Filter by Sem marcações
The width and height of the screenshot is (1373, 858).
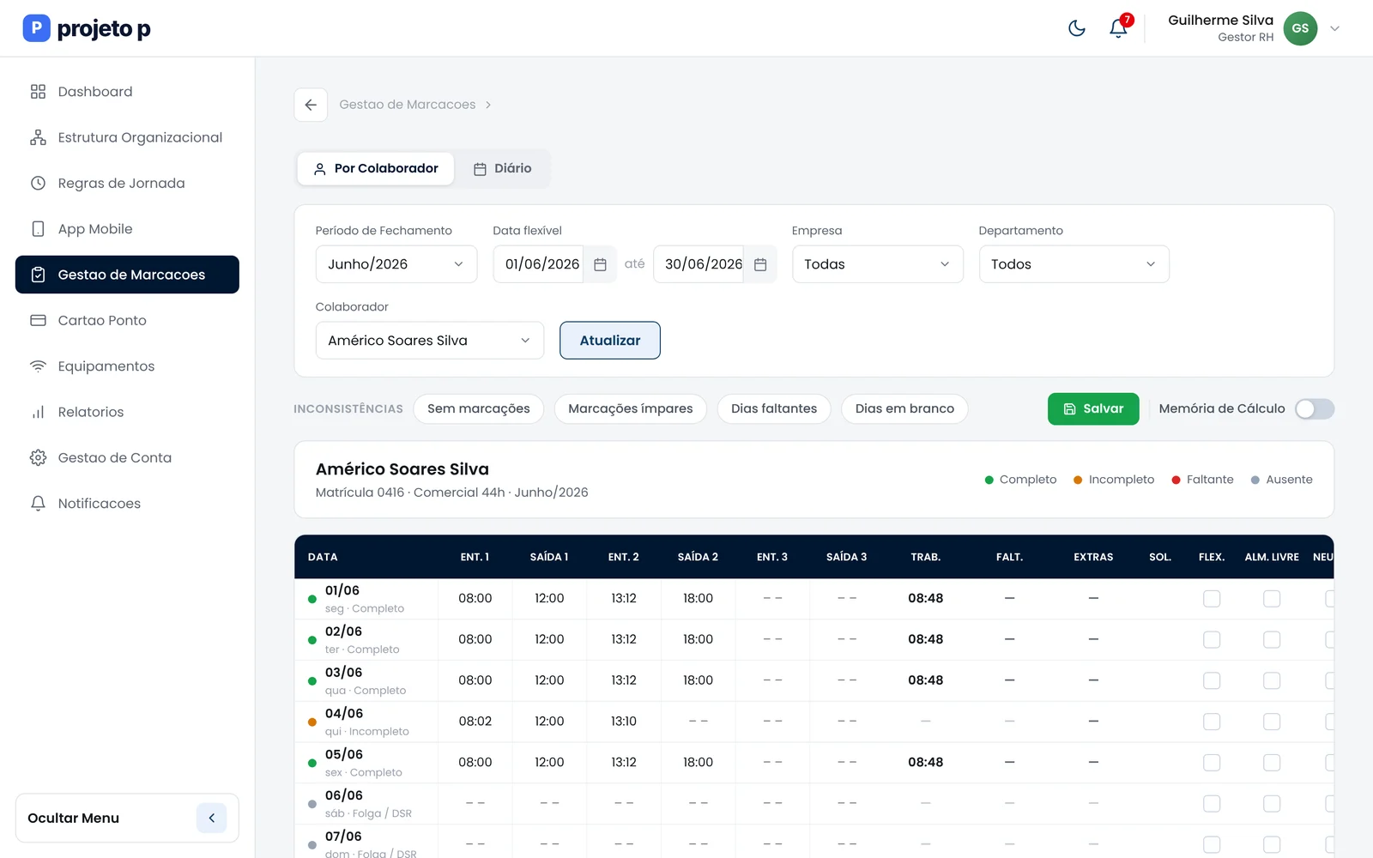click(x=478, y=408)
